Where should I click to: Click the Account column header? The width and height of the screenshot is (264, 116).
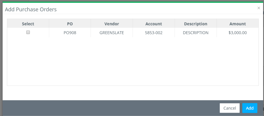(x=154, y=24)
